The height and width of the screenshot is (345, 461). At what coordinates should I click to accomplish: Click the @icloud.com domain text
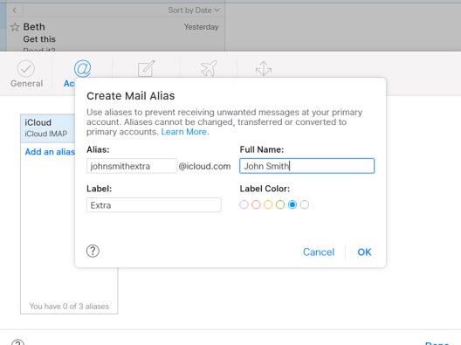pyautogui.click(x=204, y=166)
